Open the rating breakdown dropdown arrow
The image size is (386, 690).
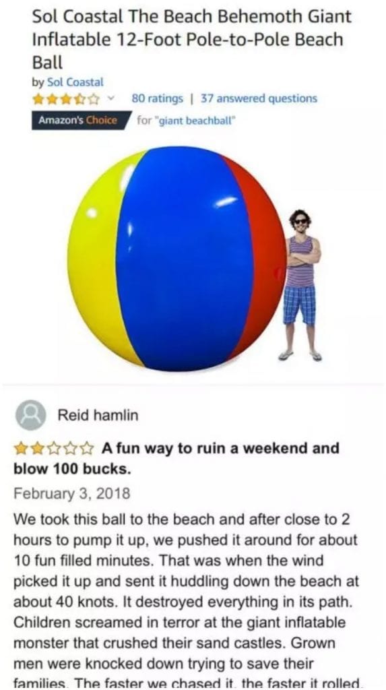pos(112,99)
